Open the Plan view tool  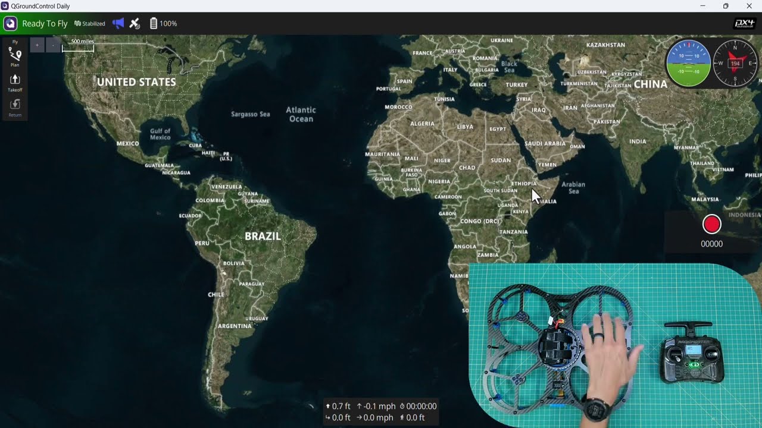[15, 57]
